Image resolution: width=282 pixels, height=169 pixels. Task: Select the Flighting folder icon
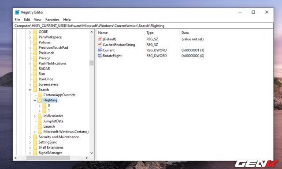point(40,100)
